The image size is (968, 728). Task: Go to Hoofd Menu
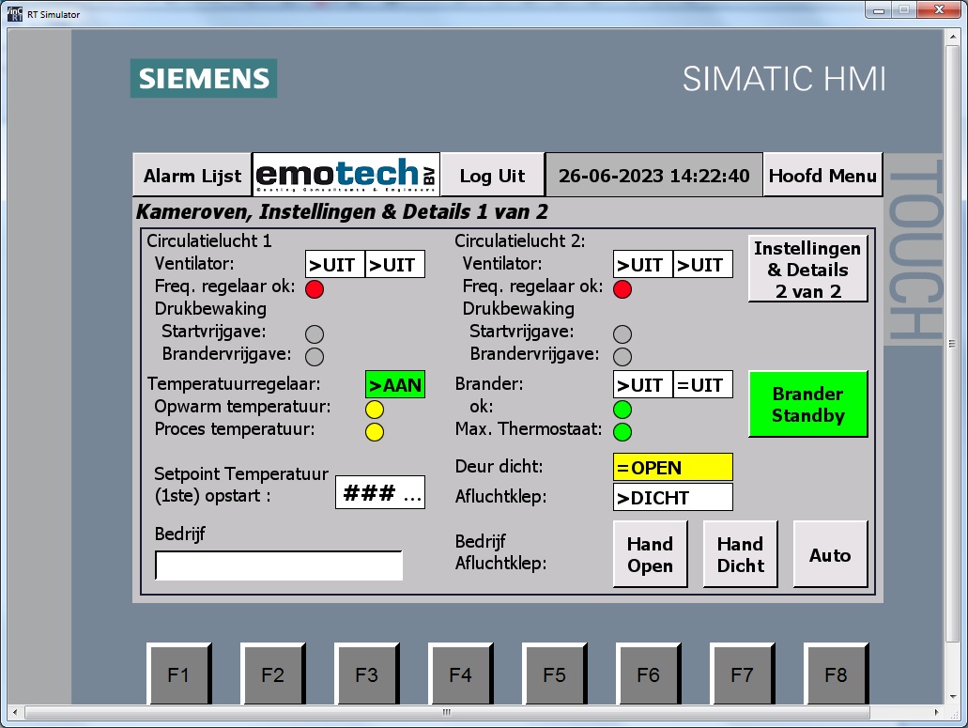[822, 176]
